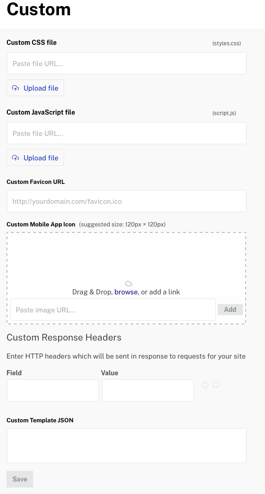Screen dimensions: 265x494
Task: Click the upload arrow icon under Custom JavaScript file
Action: point(15,158)
